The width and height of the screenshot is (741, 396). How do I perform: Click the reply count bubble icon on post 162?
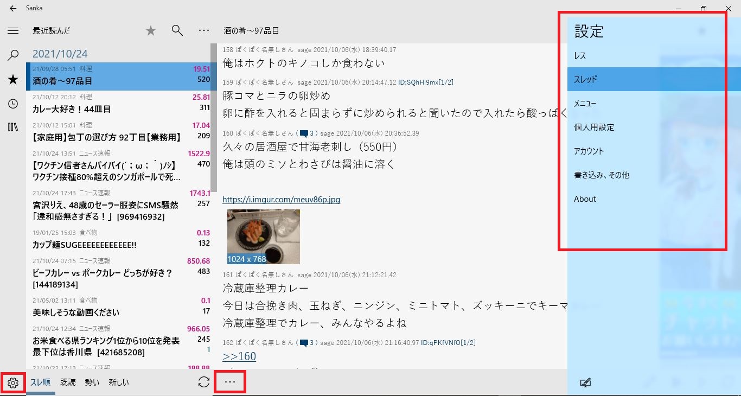coord(304,343)
